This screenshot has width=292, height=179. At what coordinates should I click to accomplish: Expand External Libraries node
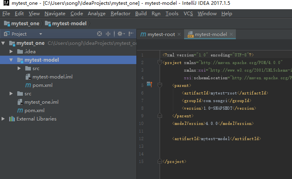pyautogui.click(x=4, y=119)
